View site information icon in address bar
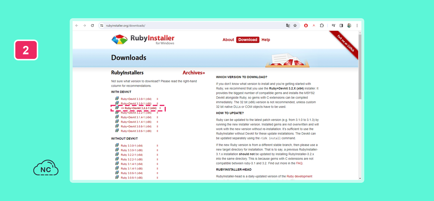 coord(102,25)
